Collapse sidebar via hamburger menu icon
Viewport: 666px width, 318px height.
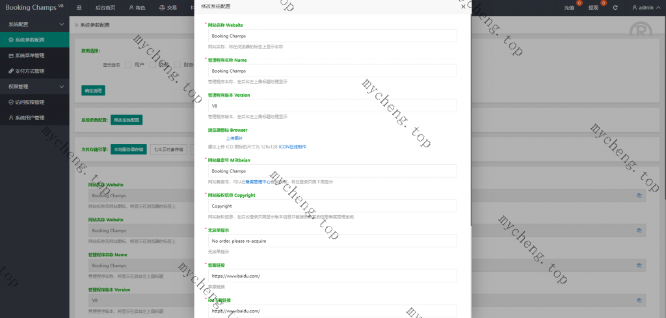tap(79, 8)
